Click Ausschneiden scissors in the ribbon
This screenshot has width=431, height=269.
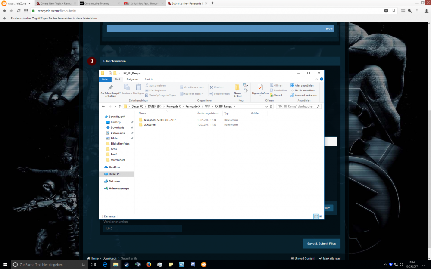coord(155,85)
